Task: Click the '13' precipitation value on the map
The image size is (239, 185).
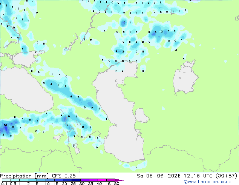Action: coord(124,22)
